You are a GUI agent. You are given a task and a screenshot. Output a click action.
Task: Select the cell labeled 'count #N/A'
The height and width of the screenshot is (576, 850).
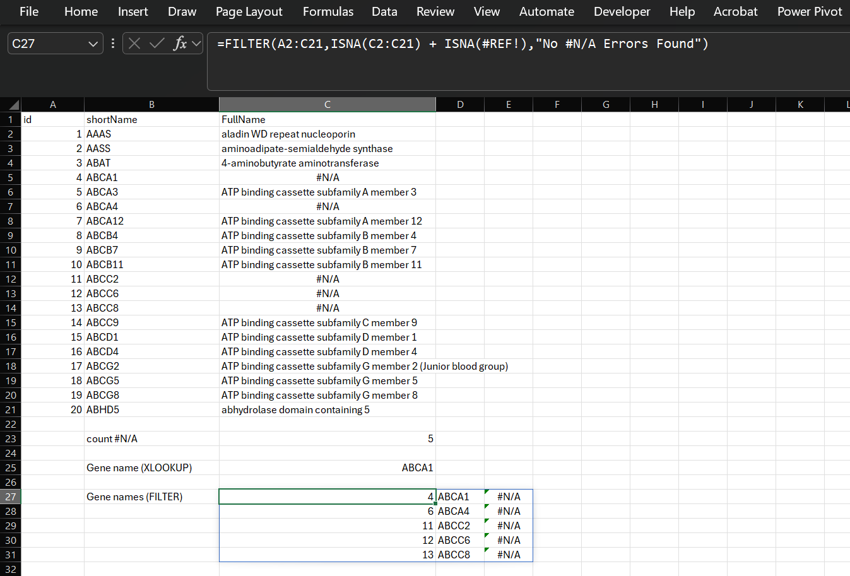pyautogui.click(x=151, y=438)
